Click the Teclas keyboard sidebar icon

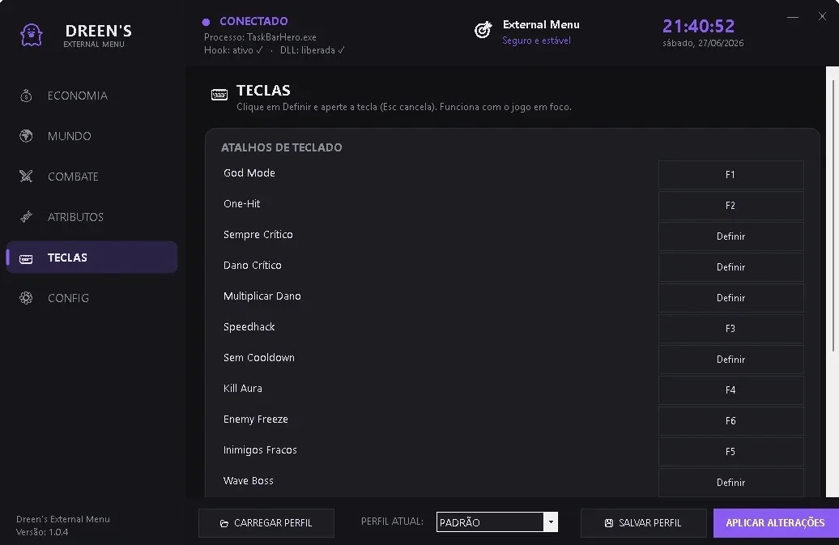[26, 259]
